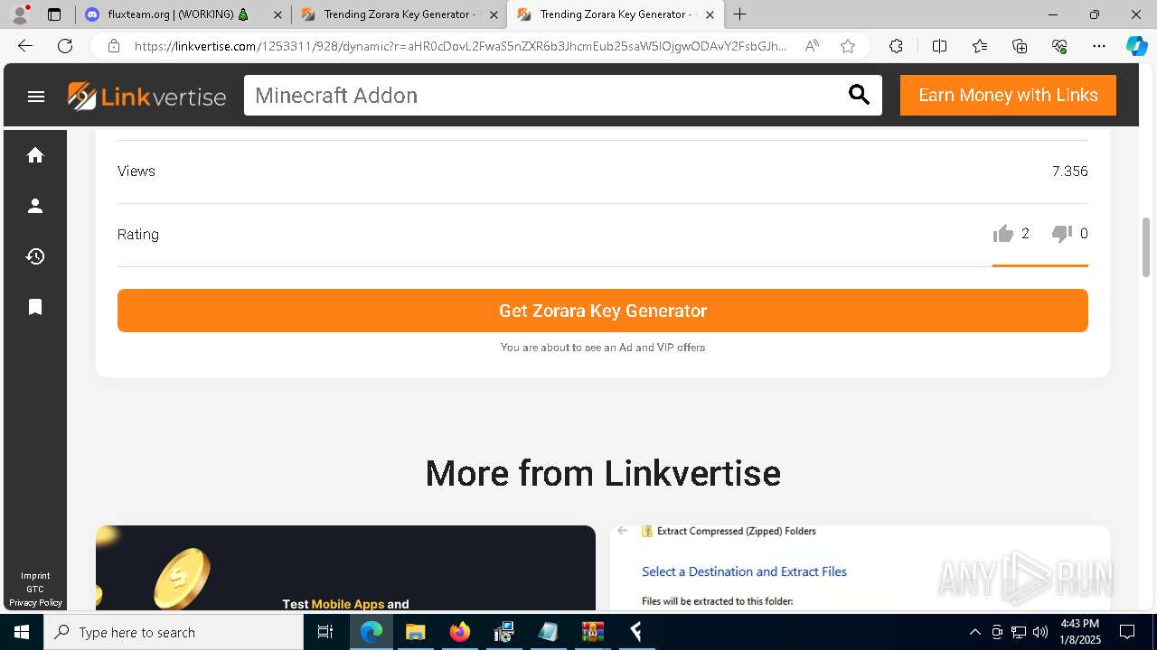Click the search magnifier icon
Viewport: 1157px width, 650px height.
(859, 95)
